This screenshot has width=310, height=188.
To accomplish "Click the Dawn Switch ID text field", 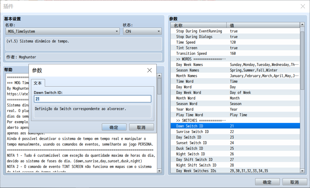I will click(93, 99).
